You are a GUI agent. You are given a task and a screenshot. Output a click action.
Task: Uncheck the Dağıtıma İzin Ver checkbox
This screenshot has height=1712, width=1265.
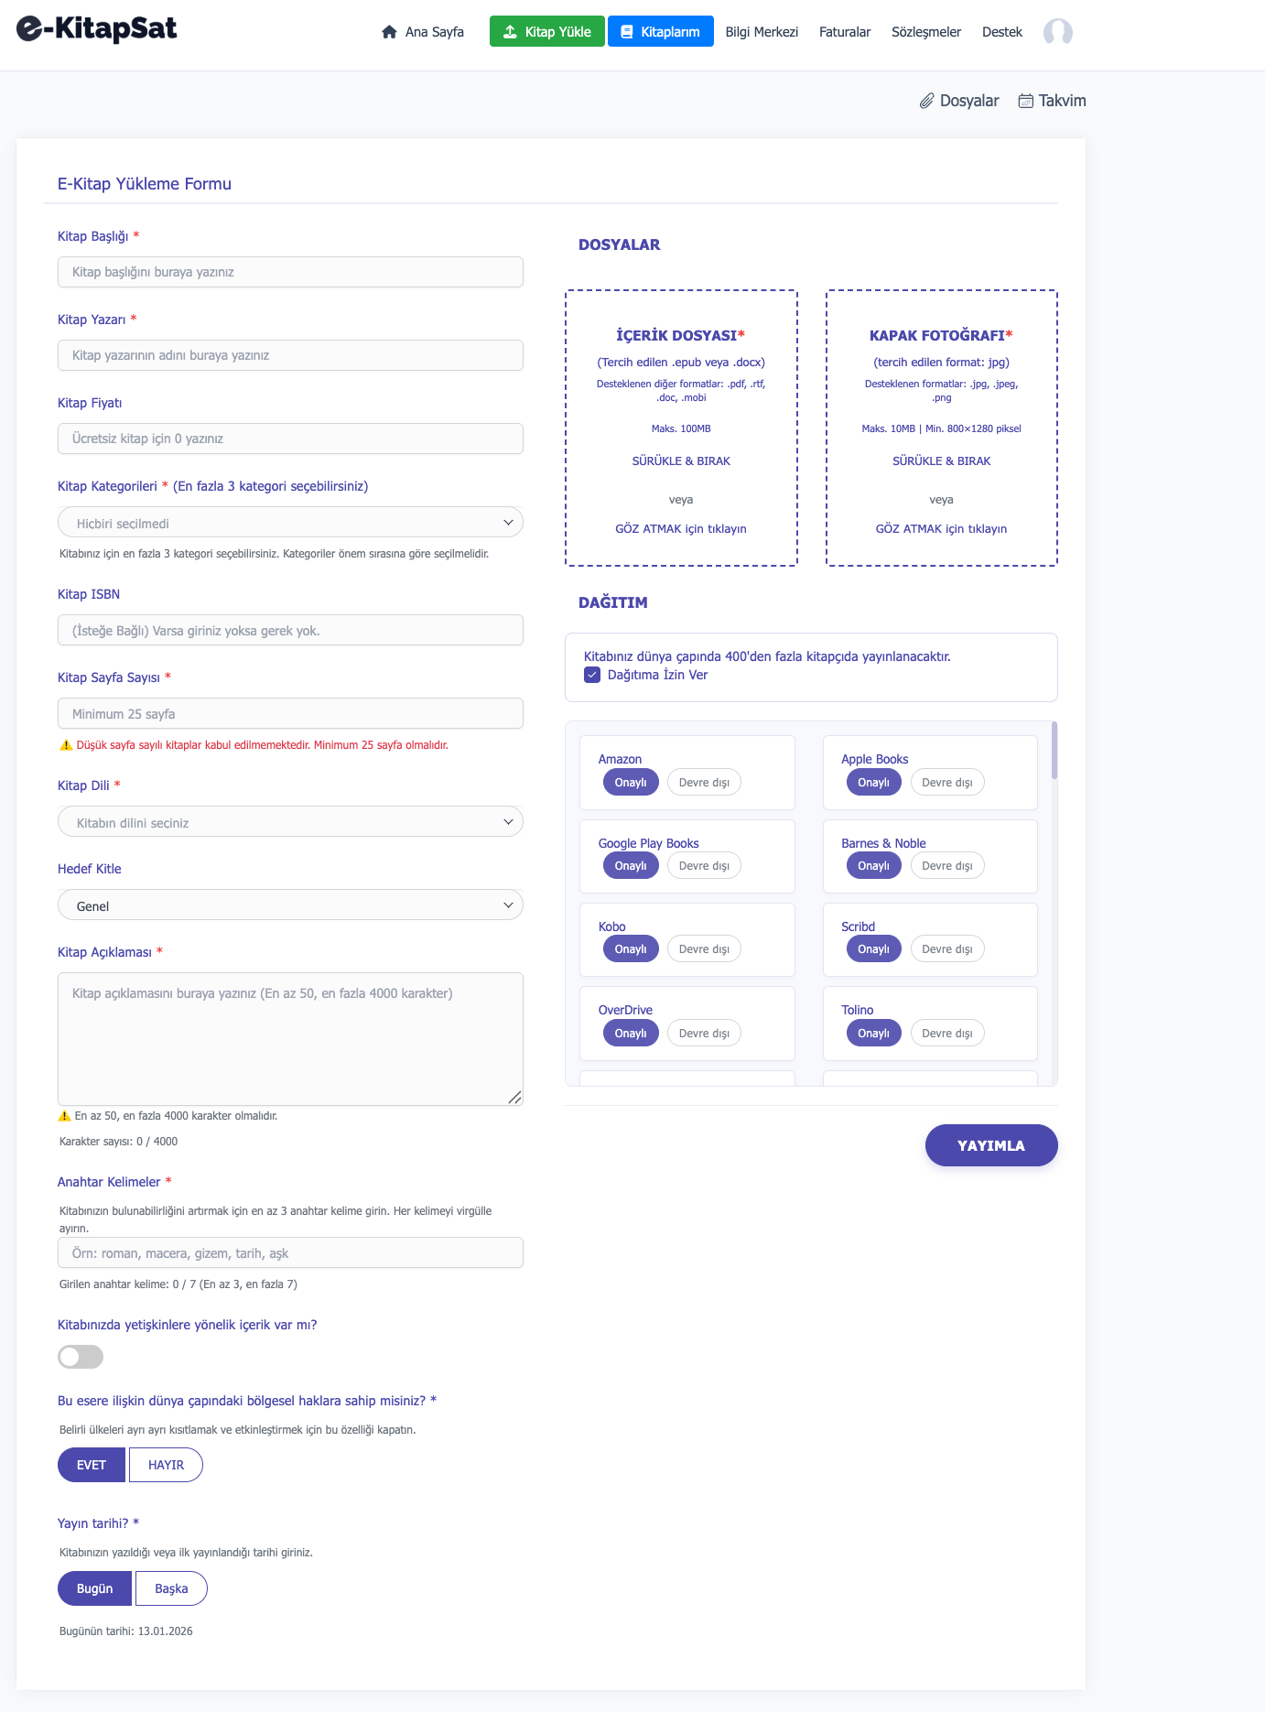tap(592, 675)
